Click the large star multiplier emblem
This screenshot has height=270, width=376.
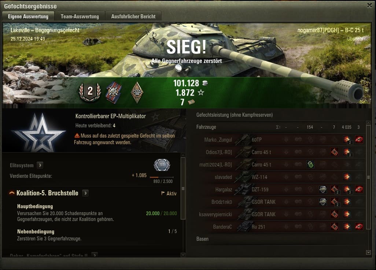39,132
